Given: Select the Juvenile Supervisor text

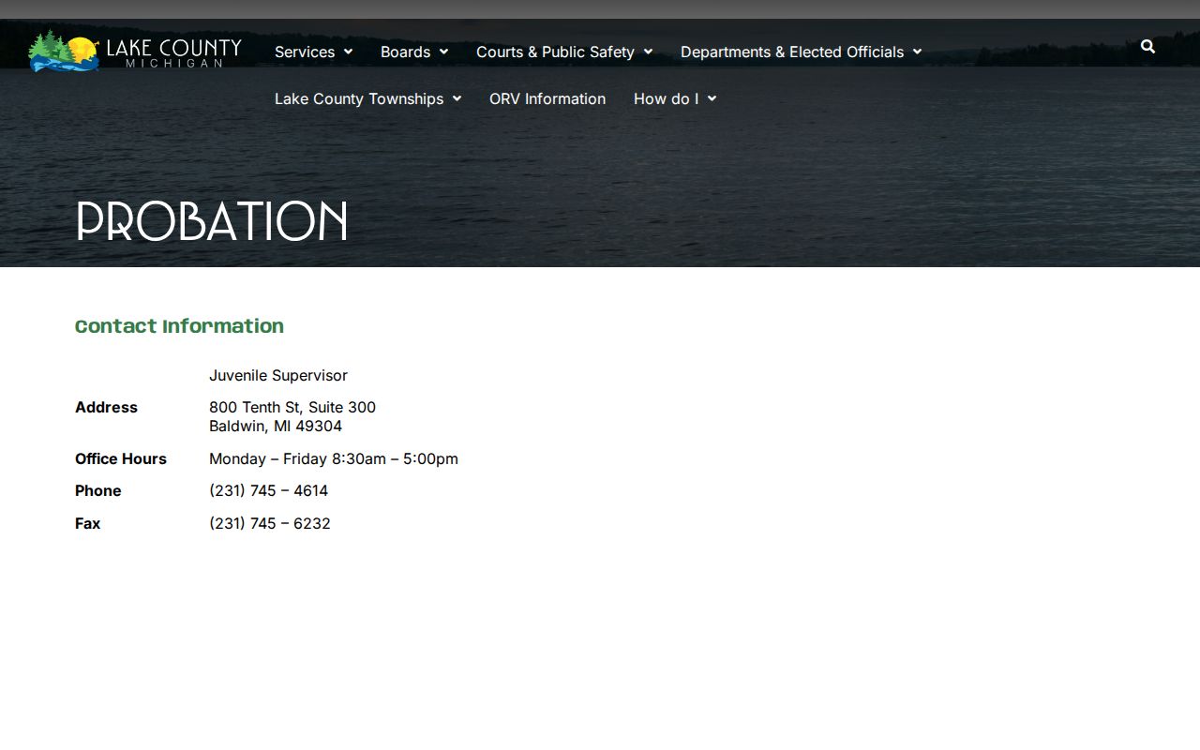Looking at the screenshot, I should [278, 375].
